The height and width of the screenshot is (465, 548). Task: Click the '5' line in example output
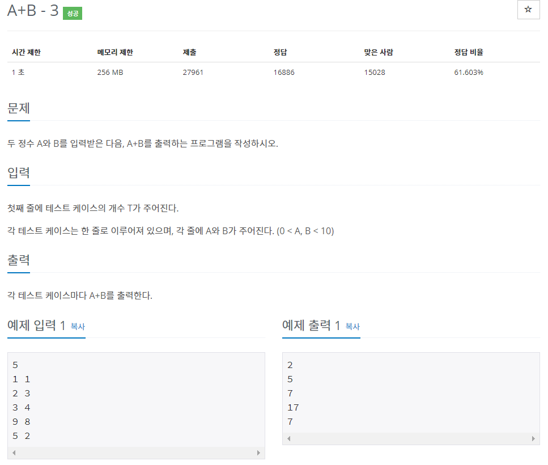(290, 379)
